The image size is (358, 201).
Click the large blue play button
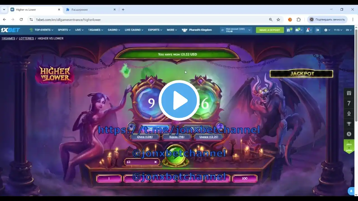pos(179,100)
